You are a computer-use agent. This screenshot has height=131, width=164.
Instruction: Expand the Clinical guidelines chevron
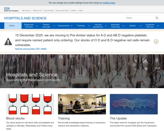(x=106, y=26)
